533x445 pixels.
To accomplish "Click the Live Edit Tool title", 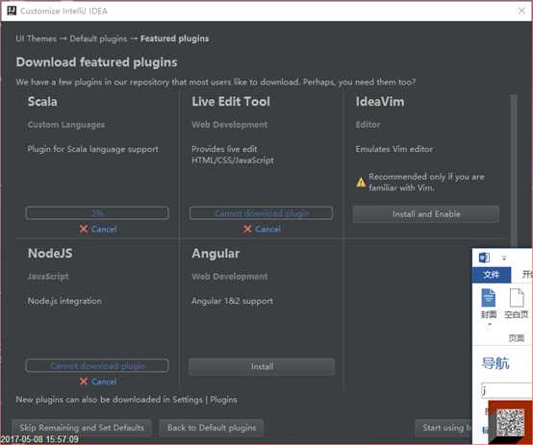I will 231,102.
